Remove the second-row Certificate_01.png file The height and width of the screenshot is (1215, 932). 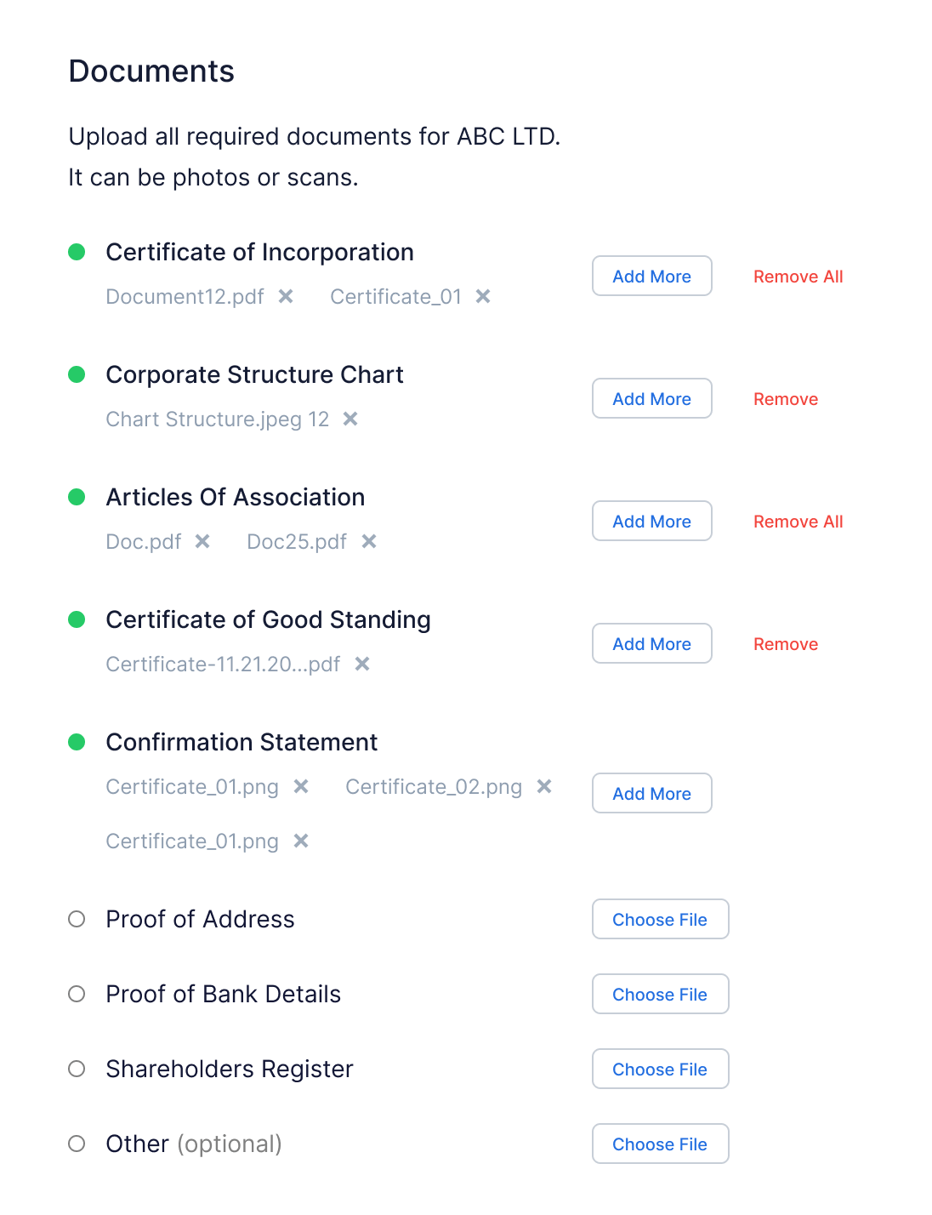click(301, 841)
